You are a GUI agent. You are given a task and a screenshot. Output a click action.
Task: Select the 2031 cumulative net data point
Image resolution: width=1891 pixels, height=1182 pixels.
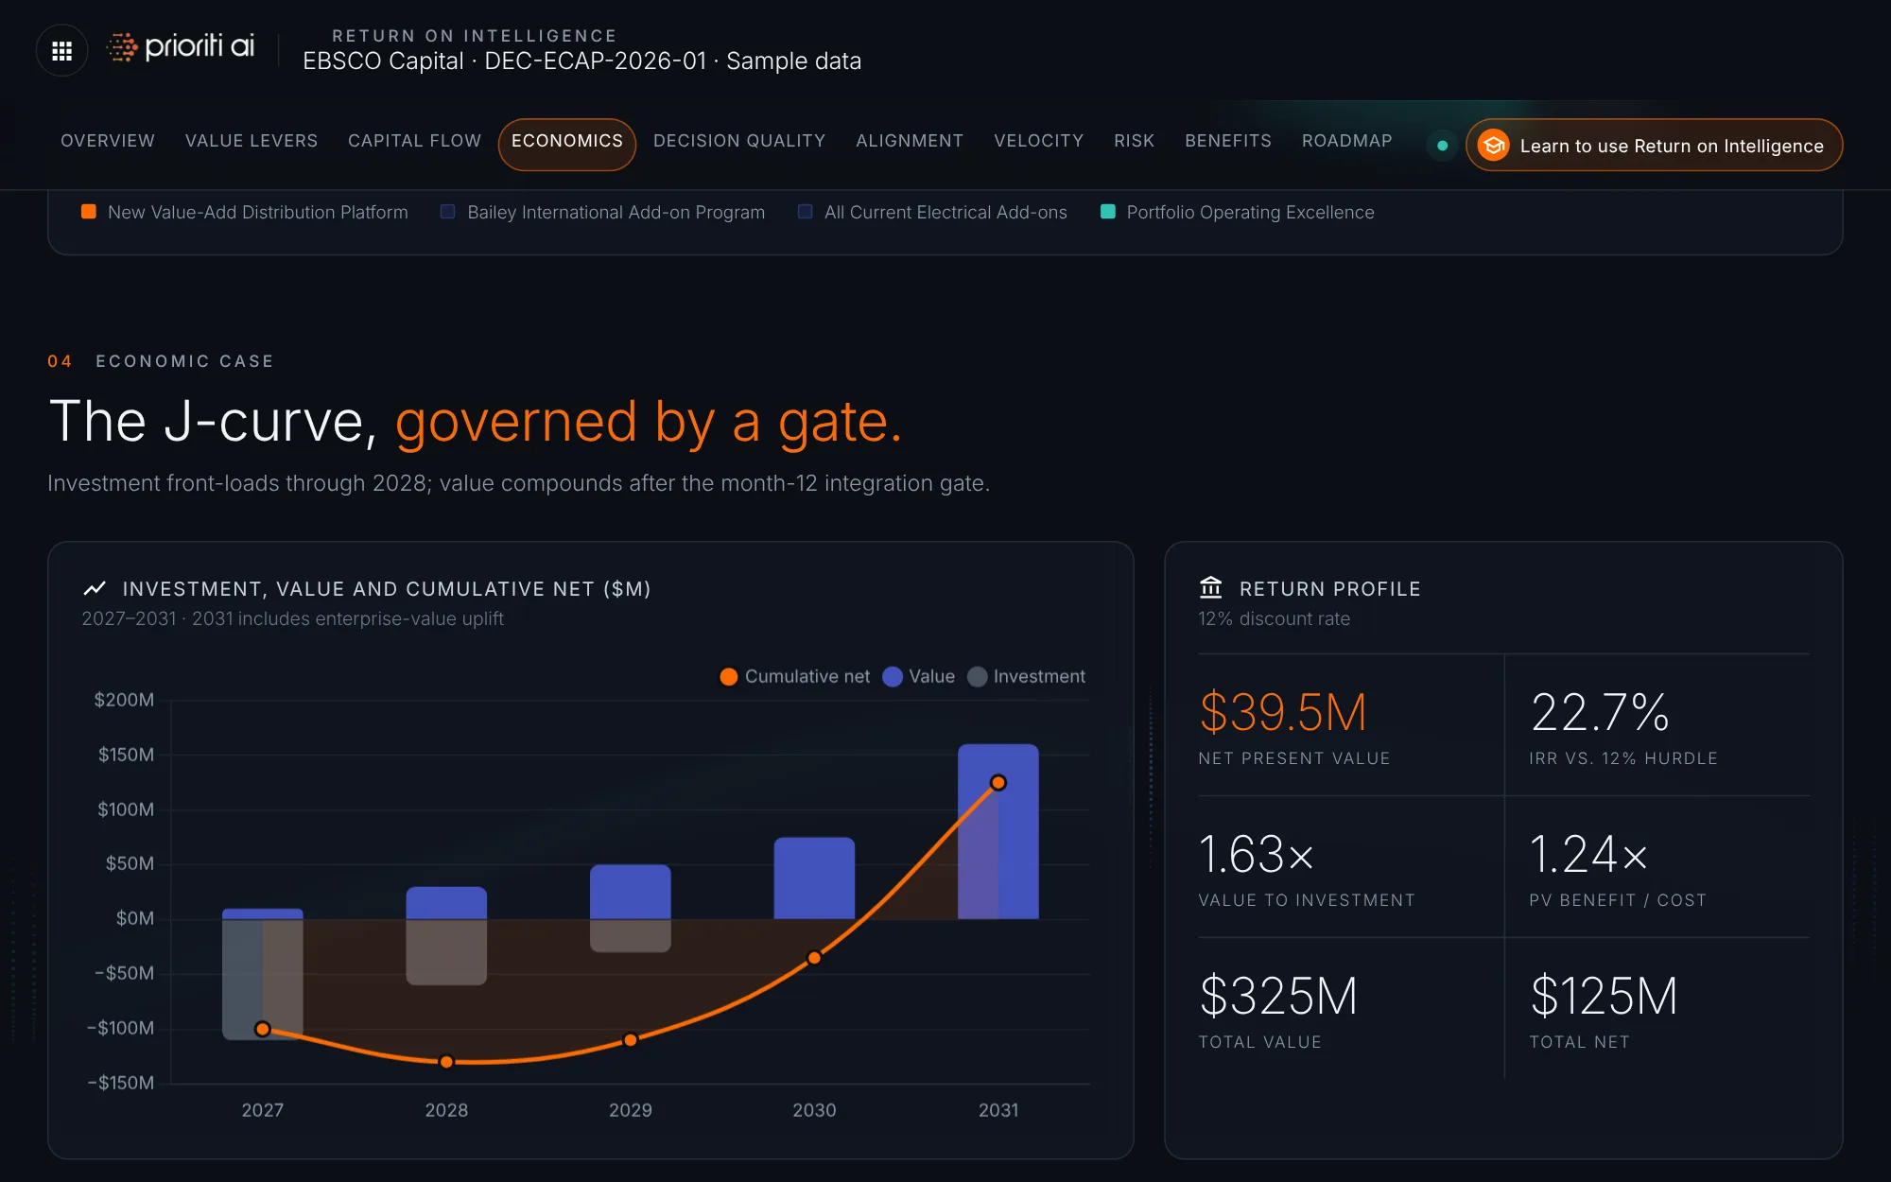998,782
